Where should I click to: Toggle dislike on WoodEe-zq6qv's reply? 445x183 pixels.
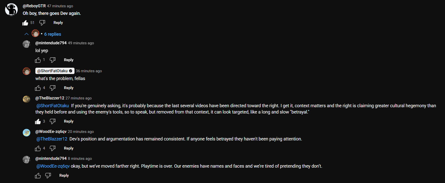[x=53, y=148]
